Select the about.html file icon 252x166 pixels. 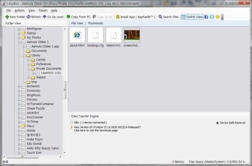77,35
